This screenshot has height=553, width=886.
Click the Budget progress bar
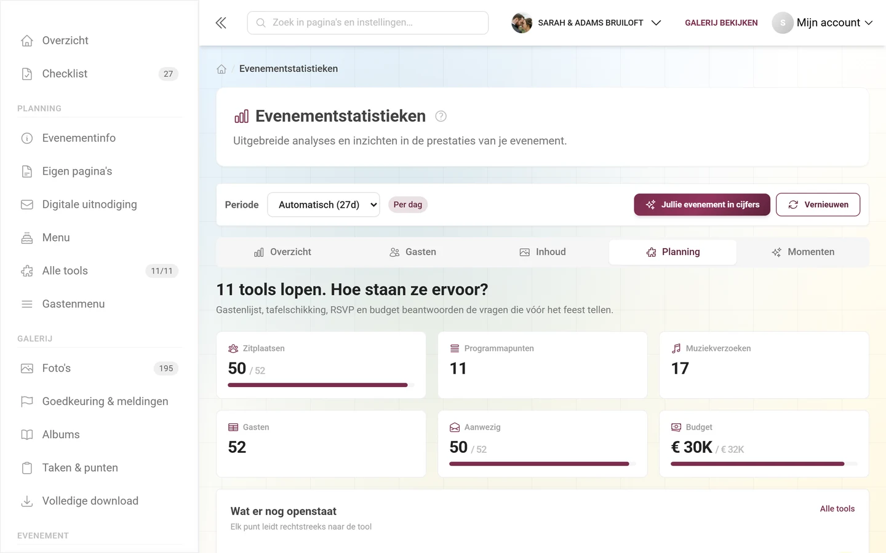pyautogui.click(x=764, y=464)
